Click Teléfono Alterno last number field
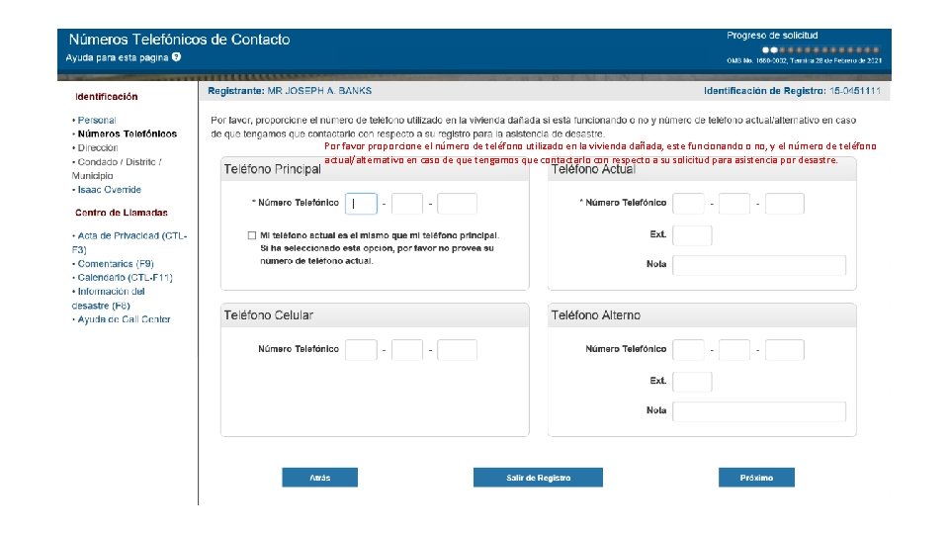 tap(784, 350)
